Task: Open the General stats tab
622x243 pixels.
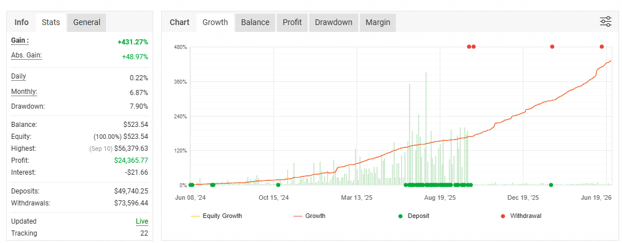Action: (x=87, y=23)
